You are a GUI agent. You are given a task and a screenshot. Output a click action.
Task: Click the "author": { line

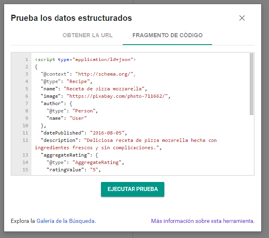56,103
